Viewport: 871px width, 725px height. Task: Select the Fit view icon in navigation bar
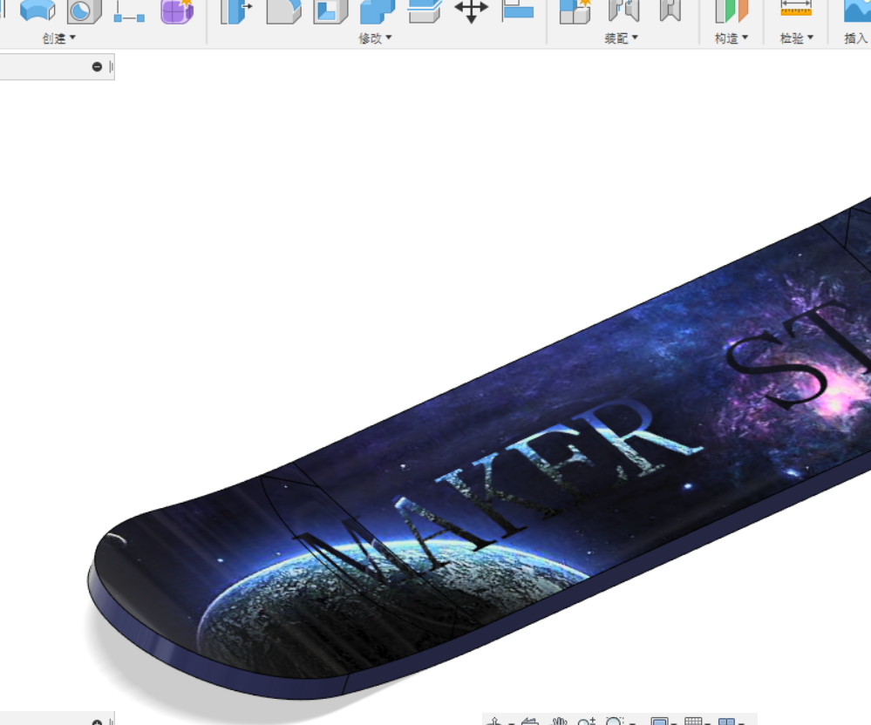[x=612, y=722]
